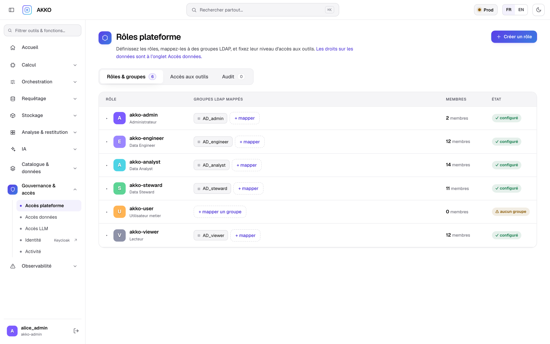
Task: Expand the IA menu chevron
Action: pyautogui.click(x=75, y=149)
